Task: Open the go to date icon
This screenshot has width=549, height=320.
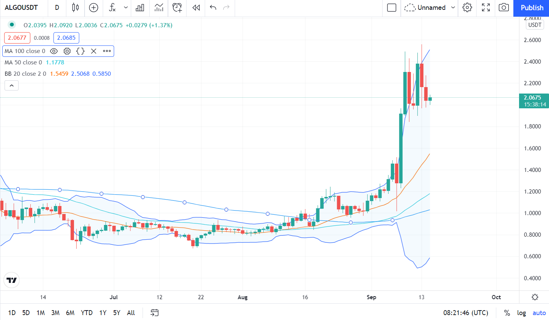Action: pyautogui.click(x=154, y=313)
